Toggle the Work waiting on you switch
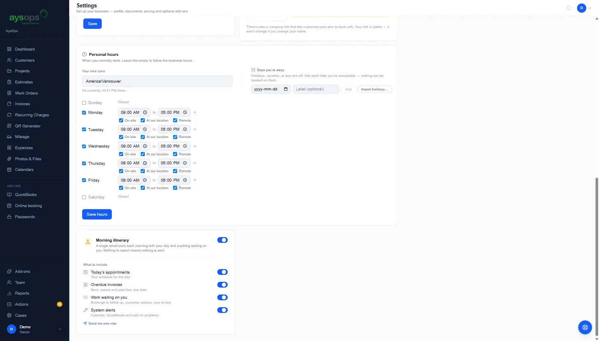This screenshot has width=599, height=341. click(x=222, y=297)
